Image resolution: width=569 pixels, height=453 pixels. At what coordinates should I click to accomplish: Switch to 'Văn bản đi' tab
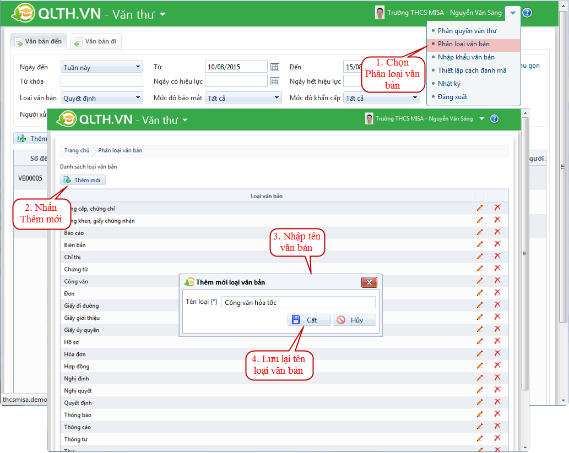tap(96, 41)
